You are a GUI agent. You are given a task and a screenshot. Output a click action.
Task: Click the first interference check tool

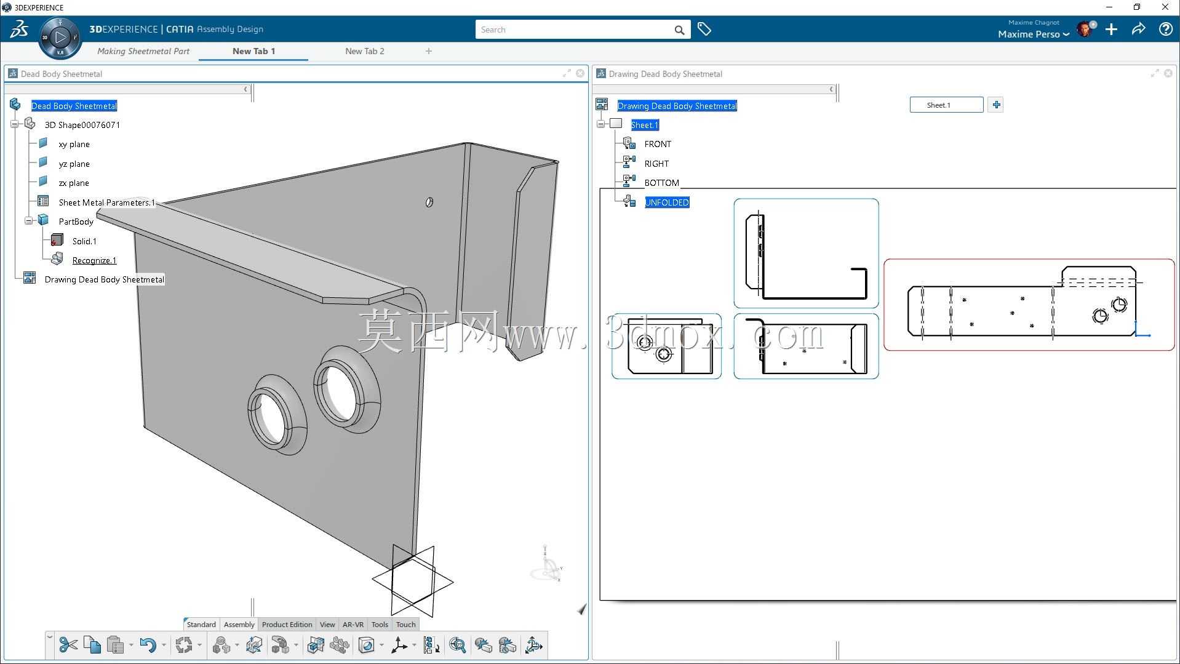tap(484, 645)
